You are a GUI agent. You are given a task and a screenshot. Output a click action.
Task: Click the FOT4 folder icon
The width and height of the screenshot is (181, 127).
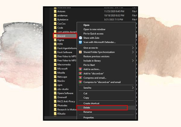tap(55, 44)
